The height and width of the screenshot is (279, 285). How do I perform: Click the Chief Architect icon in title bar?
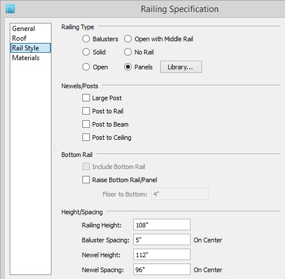[x=10, y=9]
